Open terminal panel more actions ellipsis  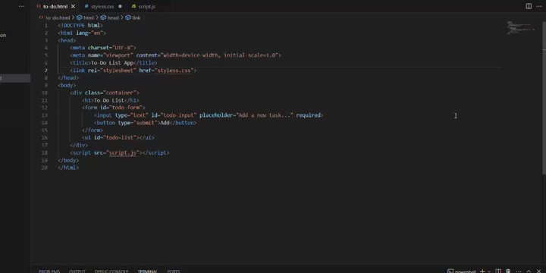[x=519, y=271]
